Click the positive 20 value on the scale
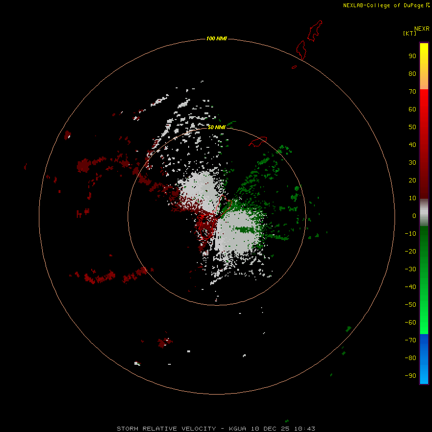 point(412,180)
